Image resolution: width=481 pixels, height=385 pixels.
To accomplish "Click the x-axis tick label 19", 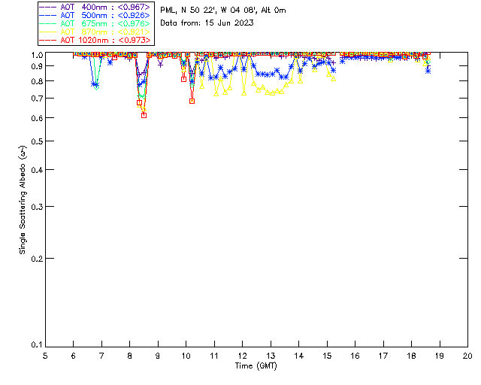I will click(440, 356).
